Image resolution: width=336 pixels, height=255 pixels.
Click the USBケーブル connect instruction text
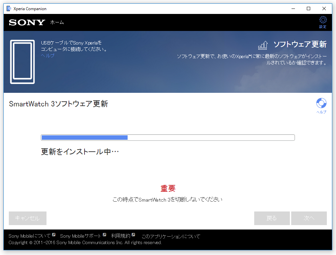pos(74,46)
